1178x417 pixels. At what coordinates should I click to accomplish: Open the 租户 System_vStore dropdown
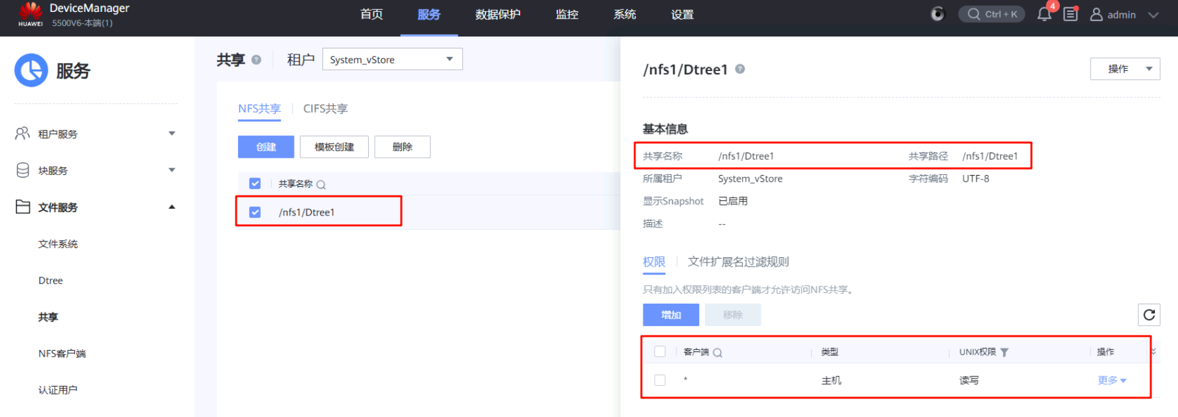(392, 60)
